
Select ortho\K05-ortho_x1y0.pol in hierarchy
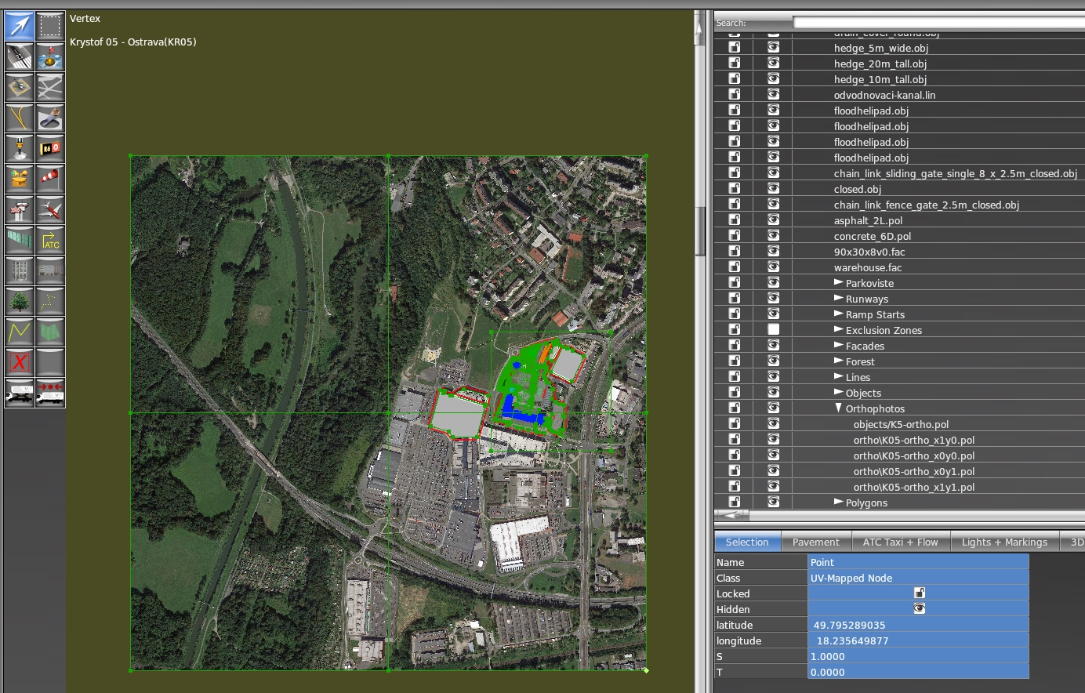pyautogui.click(x=914, y=440)
